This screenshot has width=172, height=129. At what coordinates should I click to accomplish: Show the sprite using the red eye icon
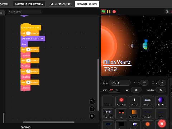point(111,90)
